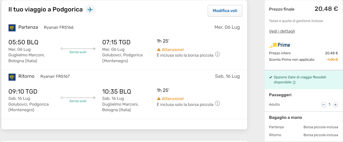Decrease the adult passenger count
Screen dimensions: 343x142
[324, 105]
